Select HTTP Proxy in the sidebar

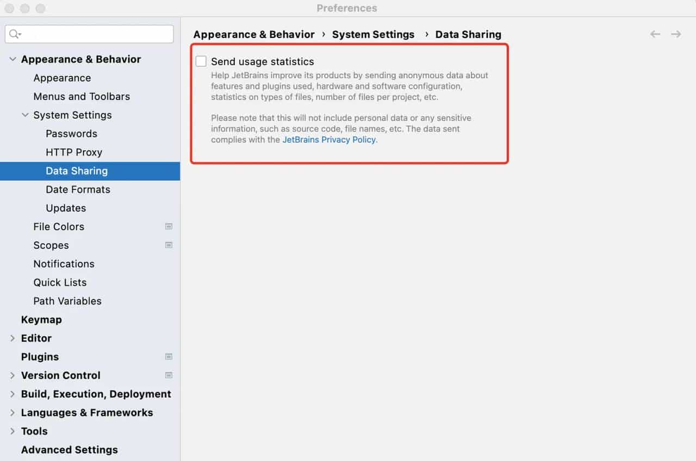pos(74,152)
